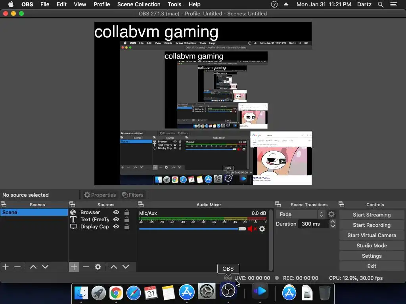The image size is (406, 304).
Task: Open Google Chrome from the Dock
Action: tap(116, 293)
